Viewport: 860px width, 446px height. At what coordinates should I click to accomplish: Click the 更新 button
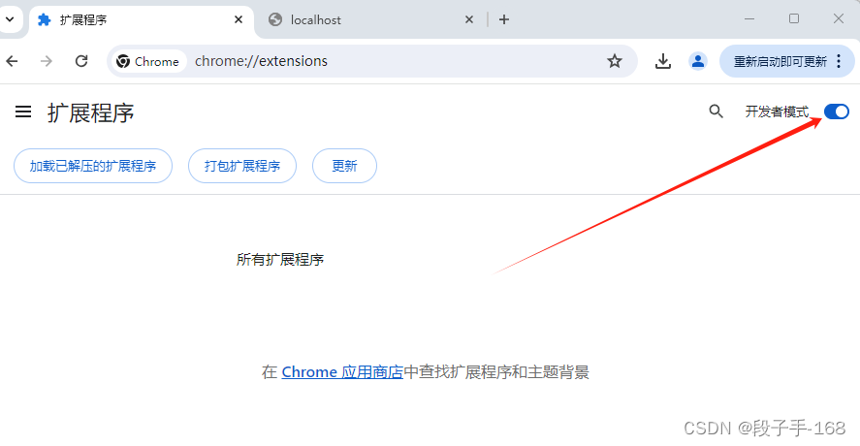(x=344, y=166)
